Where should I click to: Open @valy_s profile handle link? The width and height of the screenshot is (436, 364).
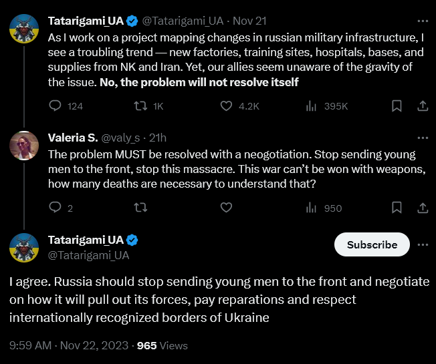[x=120, y=138]
